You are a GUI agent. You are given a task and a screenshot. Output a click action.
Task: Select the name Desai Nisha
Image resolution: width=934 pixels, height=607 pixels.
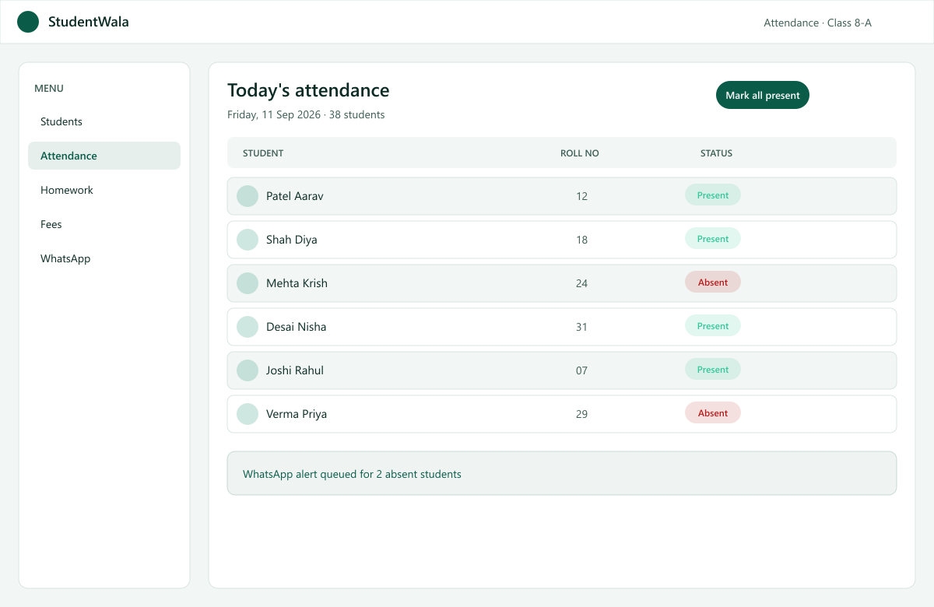click(297, 327)
